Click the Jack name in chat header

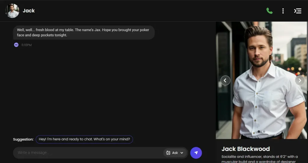click(x=29, y=11)
